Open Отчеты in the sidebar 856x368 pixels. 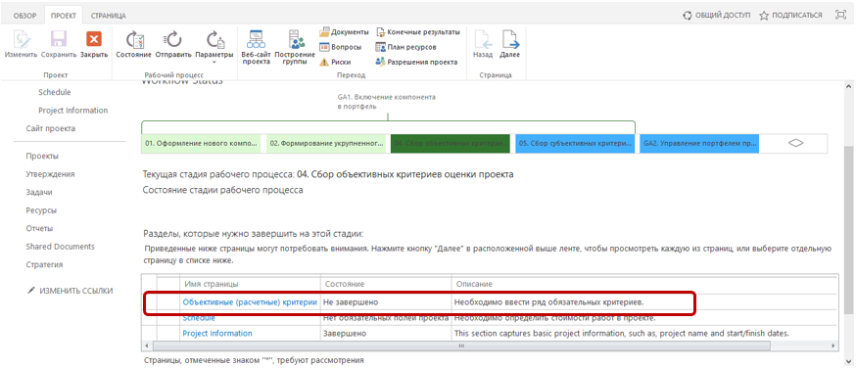(x=39, y=228)
